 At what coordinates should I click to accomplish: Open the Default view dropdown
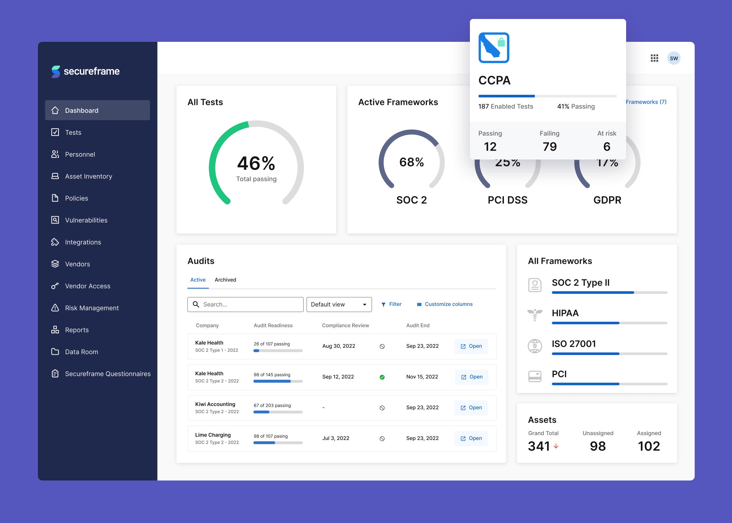(x=339, y=304)
